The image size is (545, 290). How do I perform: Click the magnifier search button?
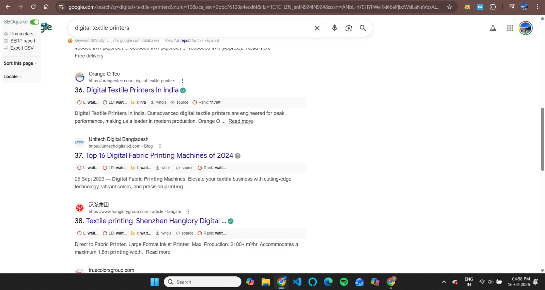click(x=363, y=28)
